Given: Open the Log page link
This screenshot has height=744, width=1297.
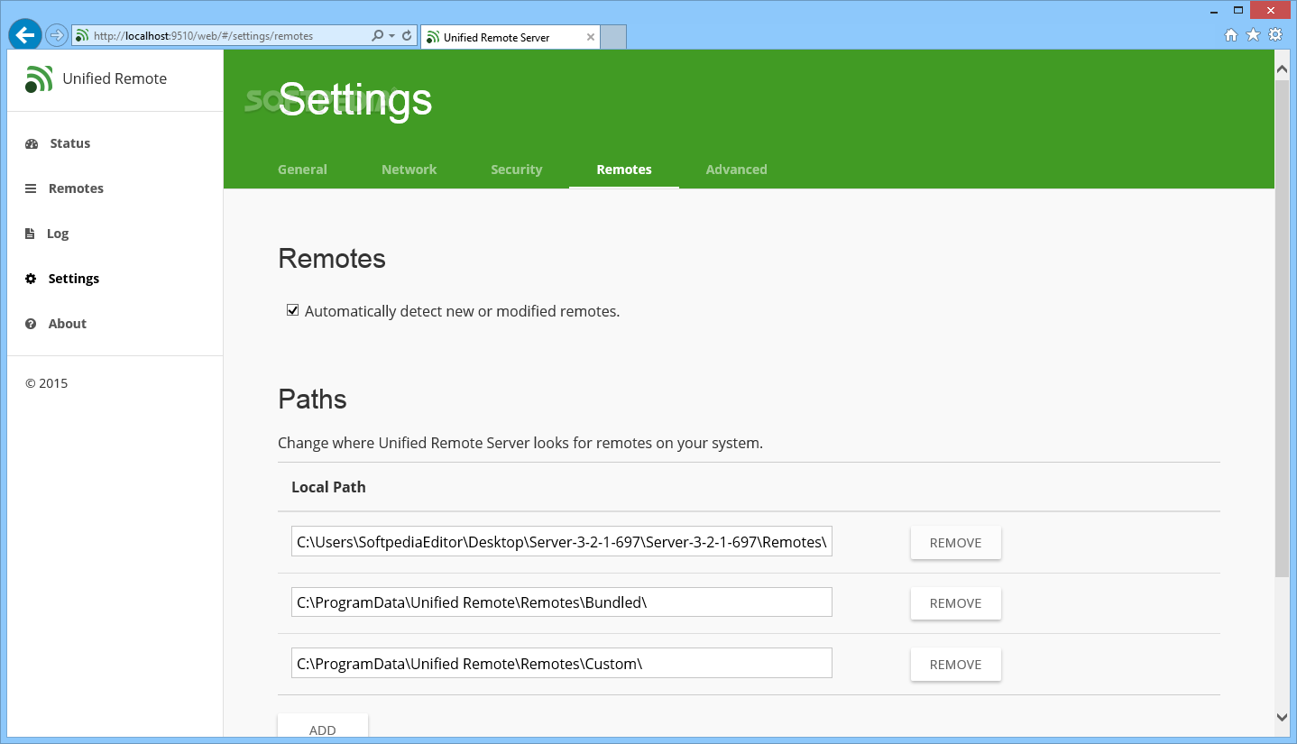Looking at the screenshot, I should 58,234.
